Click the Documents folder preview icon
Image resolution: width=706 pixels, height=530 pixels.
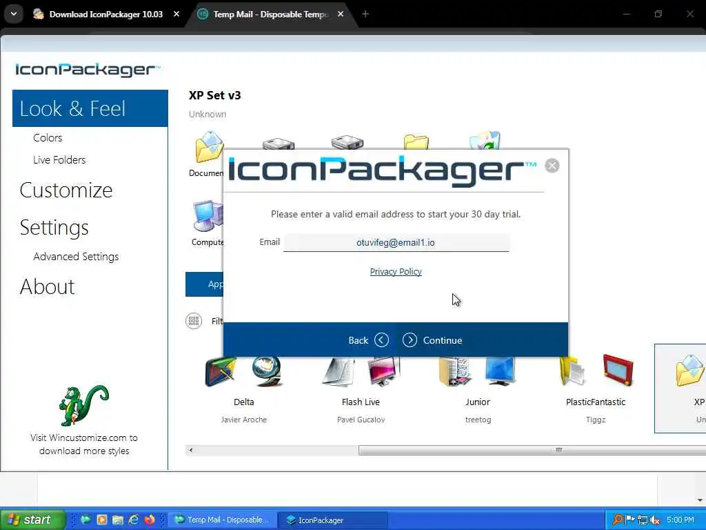[x=208, y=148]
